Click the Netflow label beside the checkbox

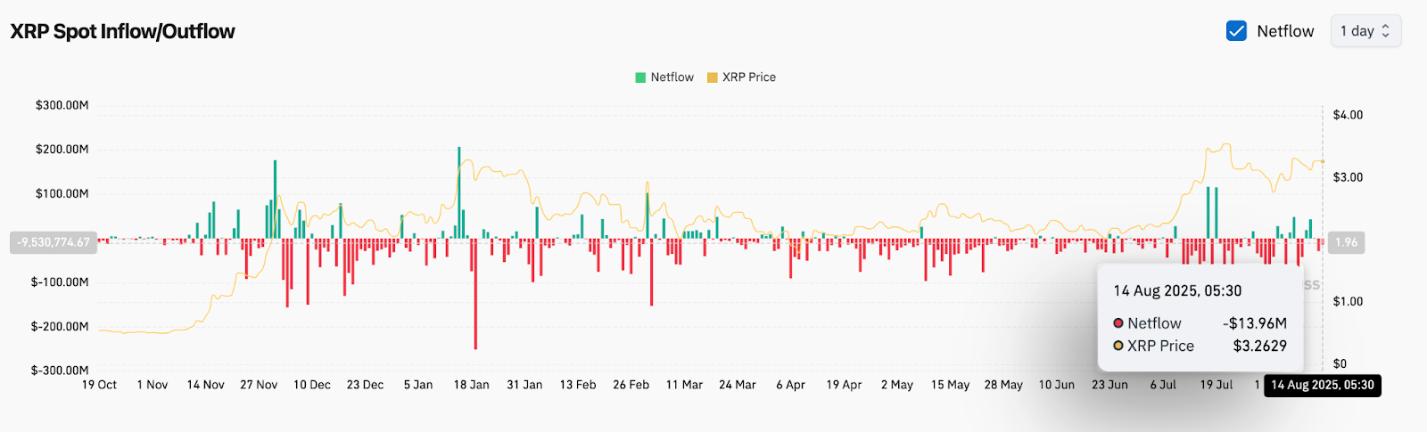pyautogui.click(x=1285, y=31)
